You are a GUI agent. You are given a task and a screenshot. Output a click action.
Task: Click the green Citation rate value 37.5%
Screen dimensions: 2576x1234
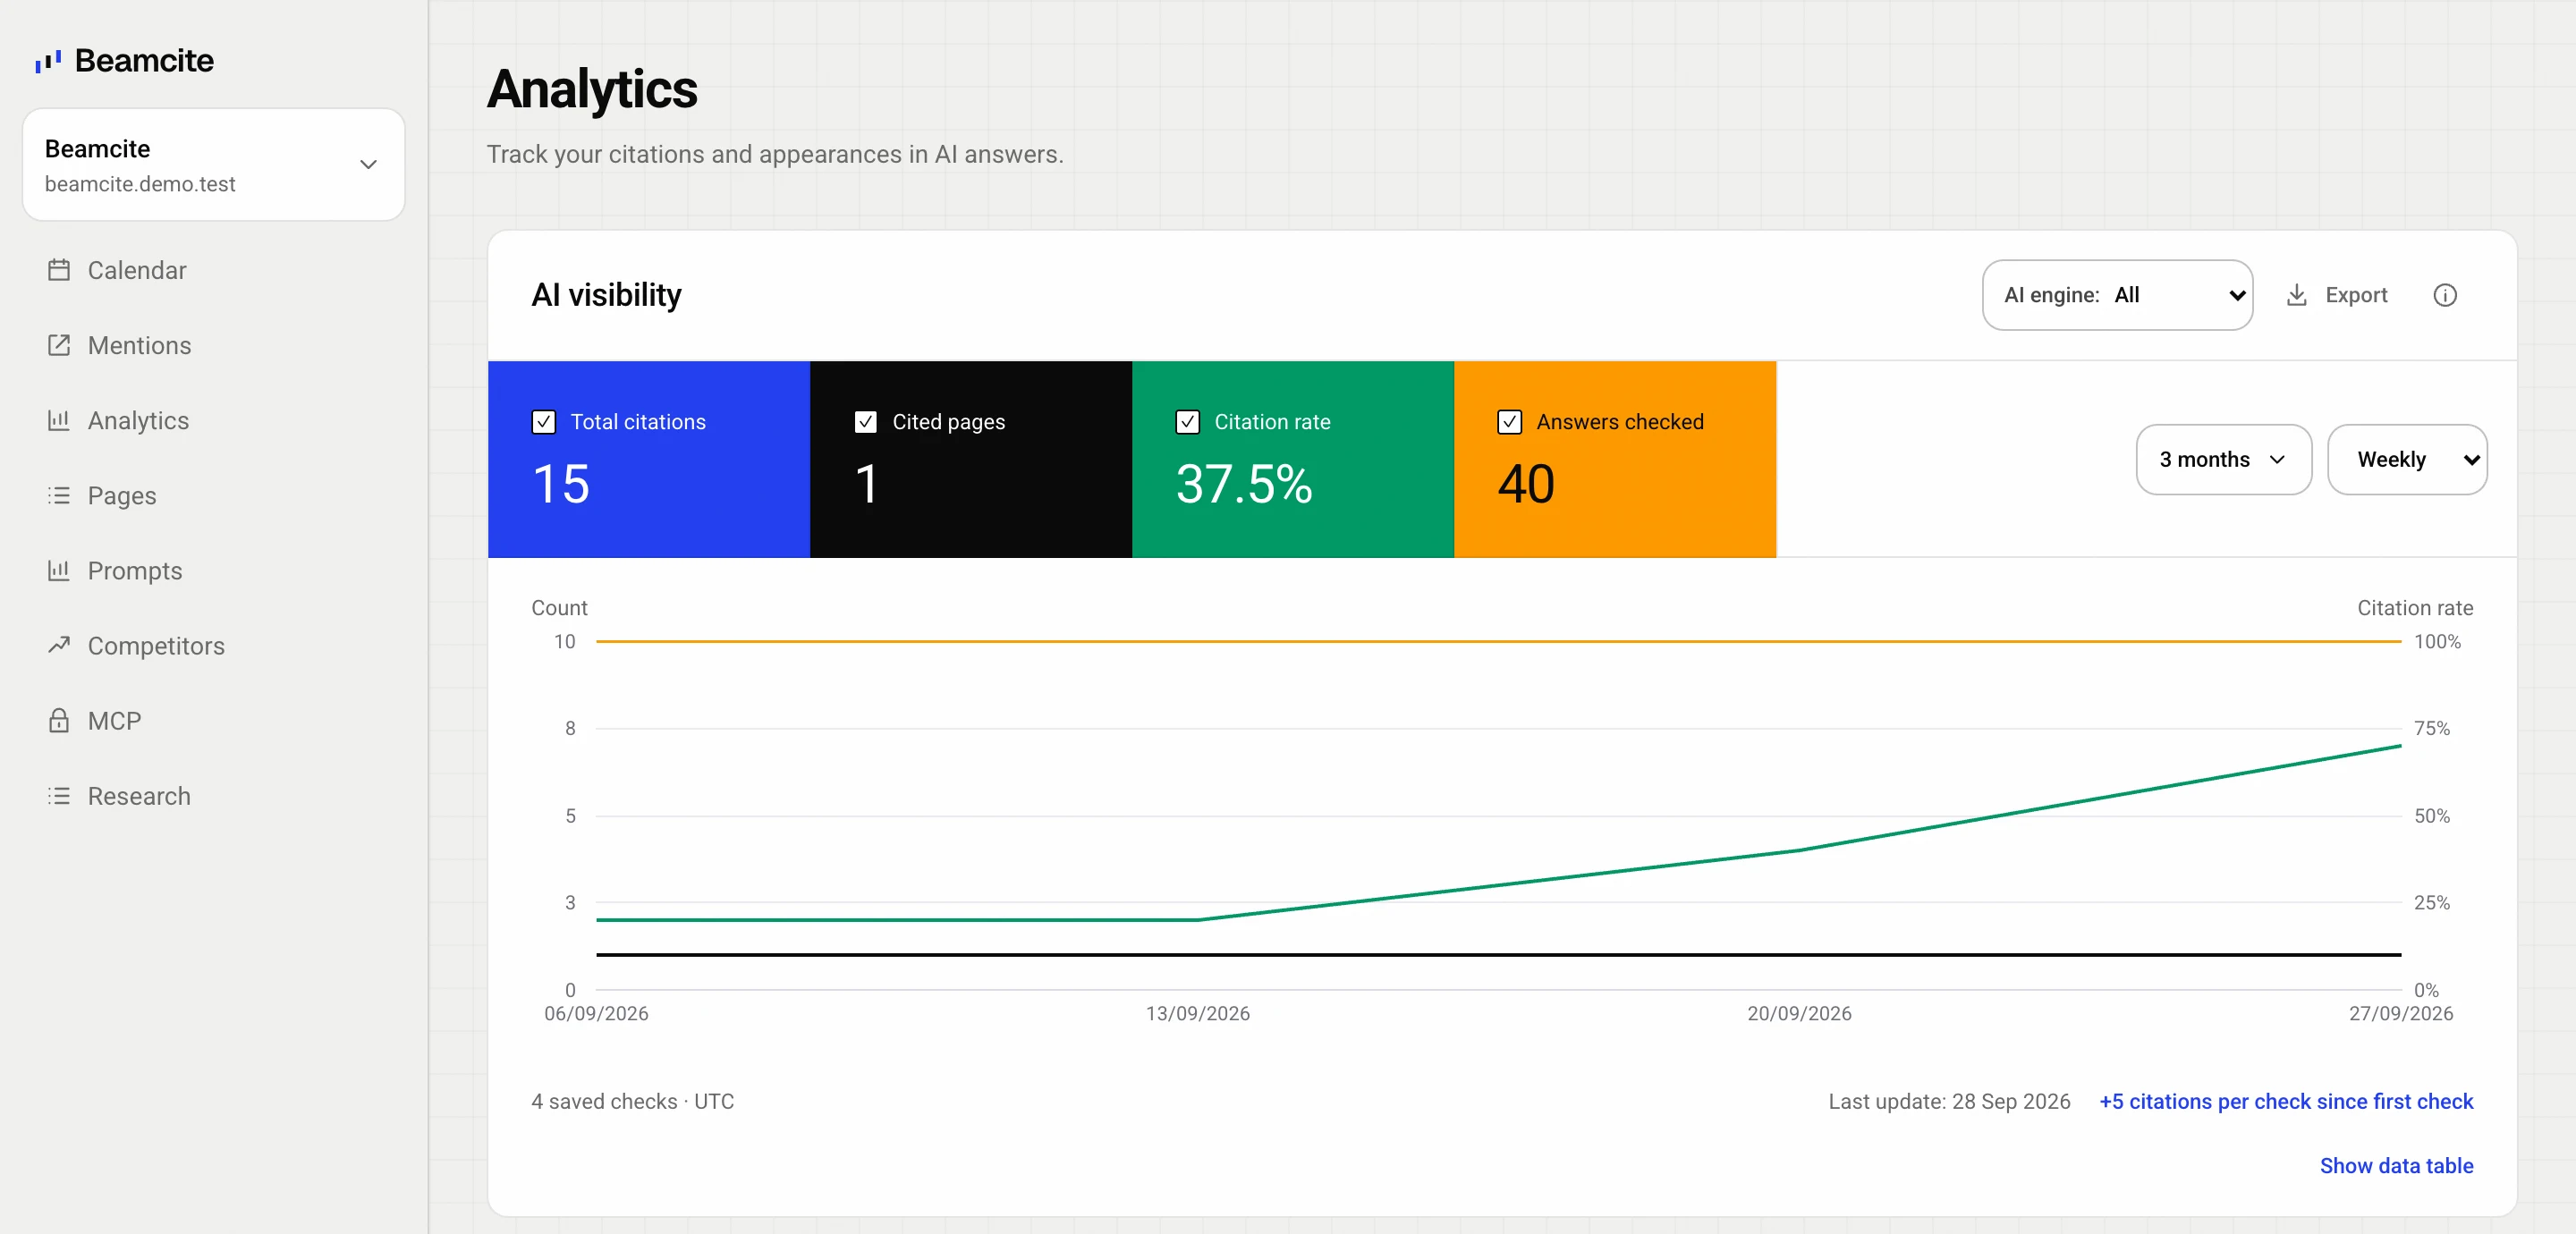coord(1243,484)
